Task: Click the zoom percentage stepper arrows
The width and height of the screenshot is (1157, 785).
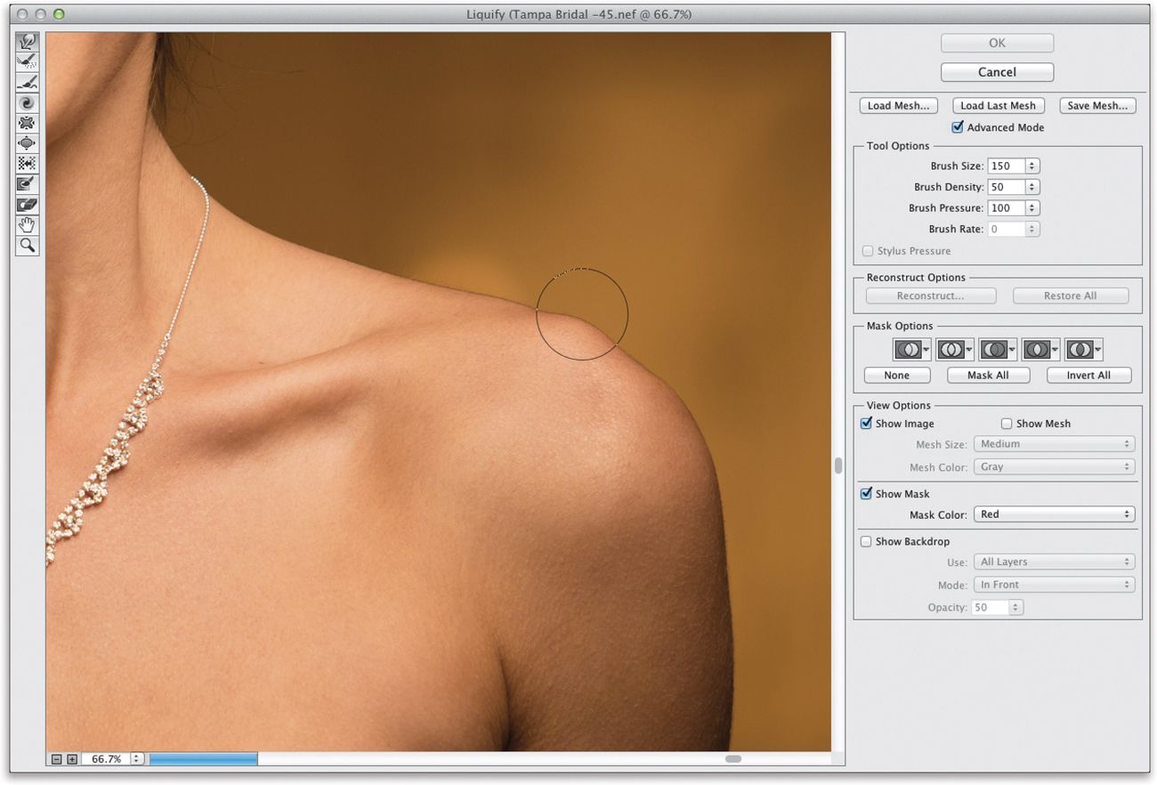Action: coord(137,759)
